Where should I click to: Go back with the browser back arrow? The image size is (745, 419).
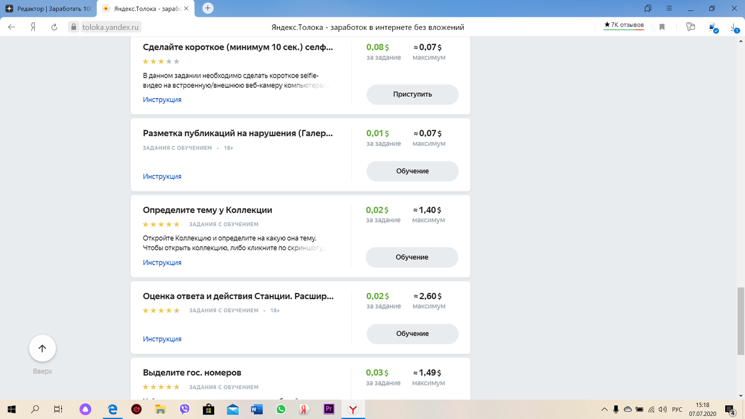click(11, 27)
